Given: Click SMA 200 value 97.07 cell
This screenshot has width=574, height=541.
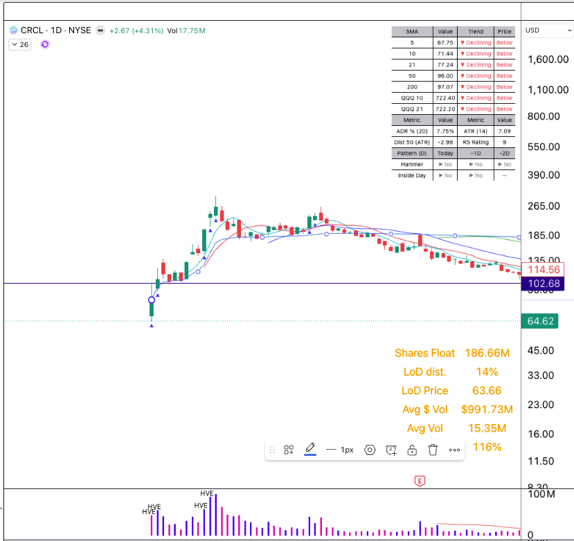Looking at the screenshot, I should click(445, 86).
